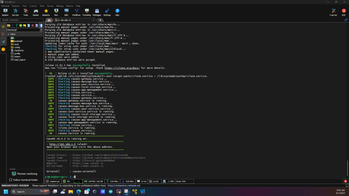Select the Bookshelf folder in tree

point(18,41)
